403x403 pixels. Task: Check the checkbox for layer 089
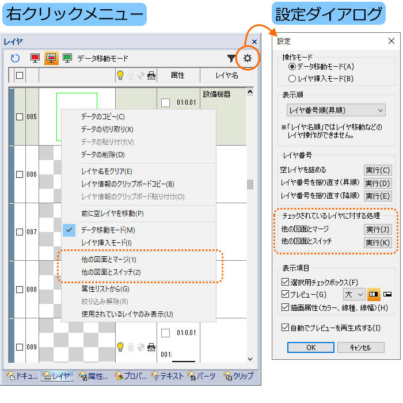coord(20,347)
